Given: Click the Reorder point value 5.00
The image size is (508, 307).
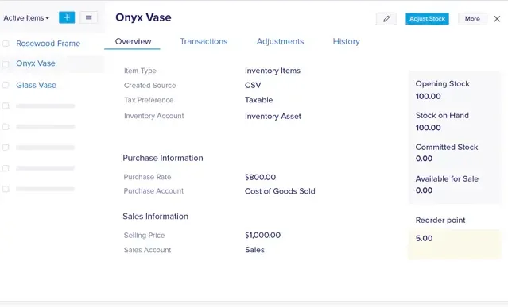Looking at the screenshot, I should click(x=424, y=238).
